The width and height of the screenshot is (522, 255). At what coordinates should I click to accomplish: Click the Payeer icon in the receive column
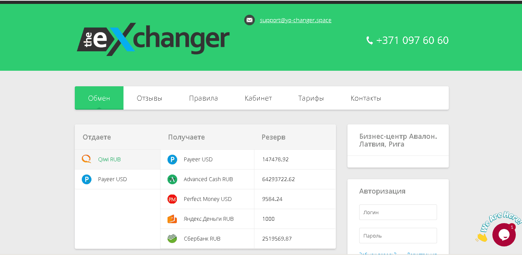click(x=172, y=159)
